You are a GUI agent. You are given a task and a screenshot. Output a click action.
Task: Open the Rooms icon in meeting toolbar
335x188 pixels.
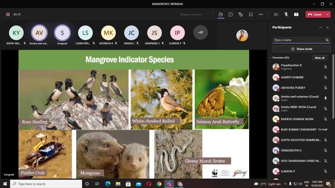tap(251, 14)
